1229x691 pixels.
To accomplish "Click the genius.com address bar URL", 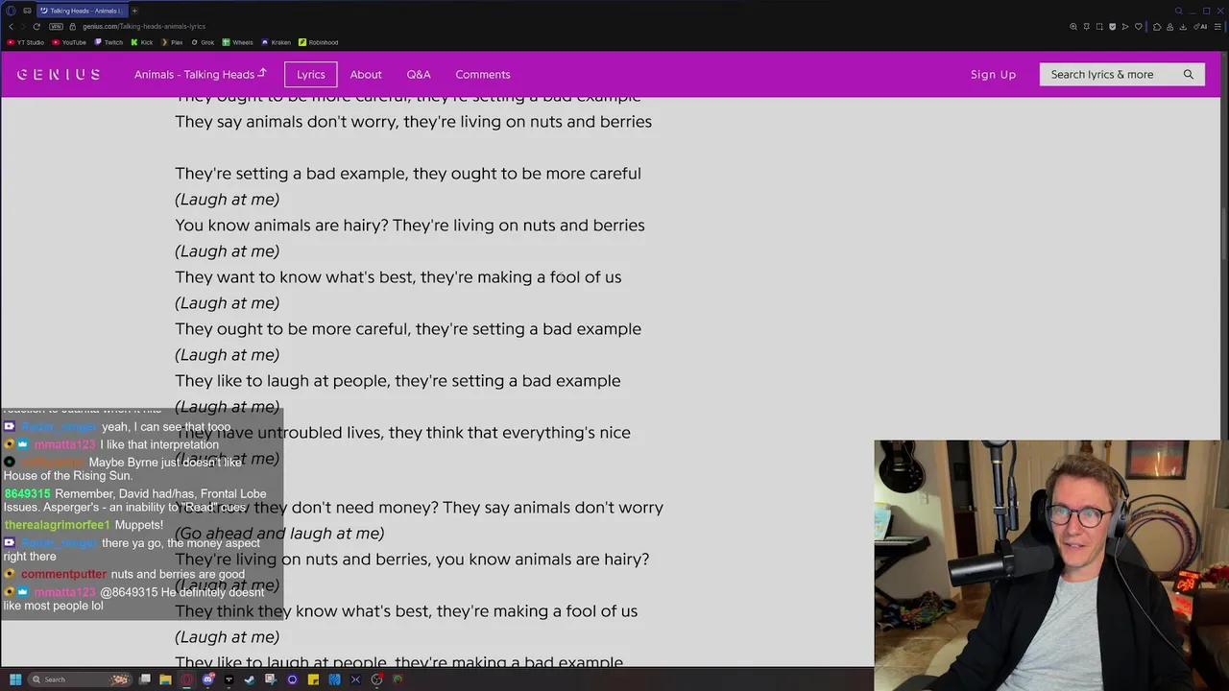I will coord(144,26).
